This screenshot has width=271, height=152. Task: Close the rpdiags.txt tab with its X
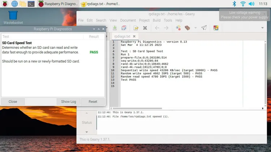tap(134, 36)
